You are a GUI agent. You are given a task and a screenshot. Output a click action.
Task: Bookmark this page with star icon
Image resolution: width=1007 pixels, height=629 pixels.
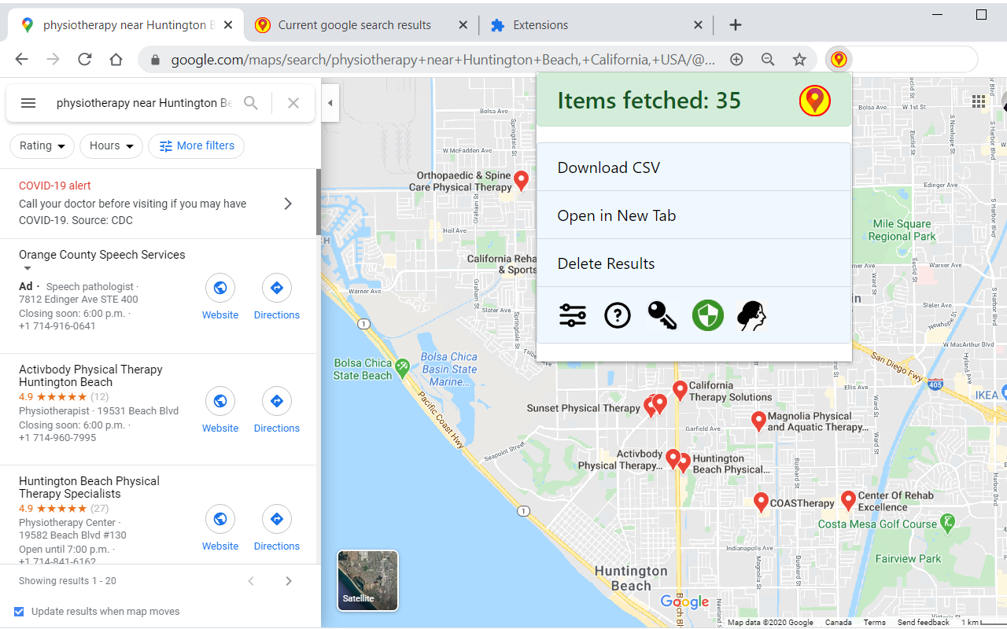(799, 59)
